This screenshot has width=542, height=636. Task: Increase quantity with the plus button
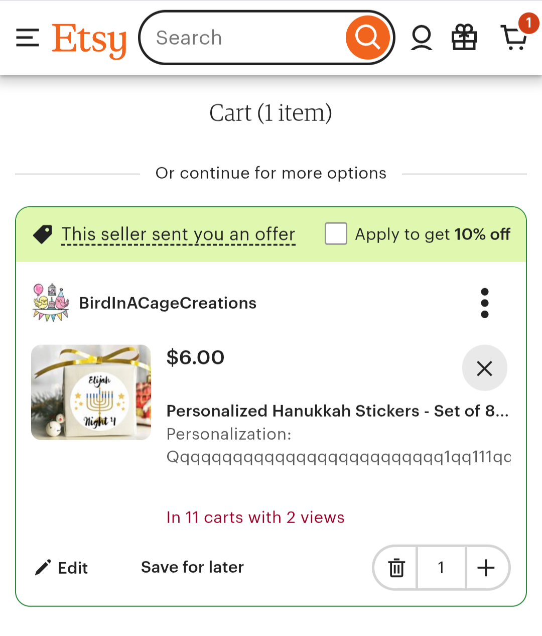point(485,568)
